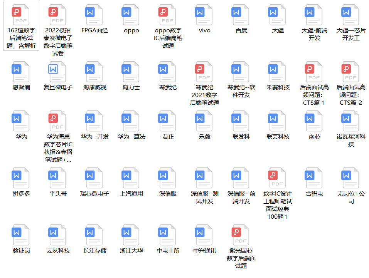
Task: Select the 深信服 Word document icon
Action: point(167,178)
